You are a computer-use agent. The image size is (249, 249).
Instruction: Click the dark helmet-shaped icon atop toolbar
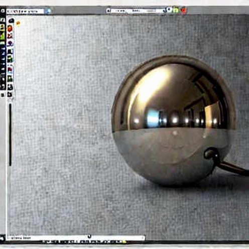(11, 21)
